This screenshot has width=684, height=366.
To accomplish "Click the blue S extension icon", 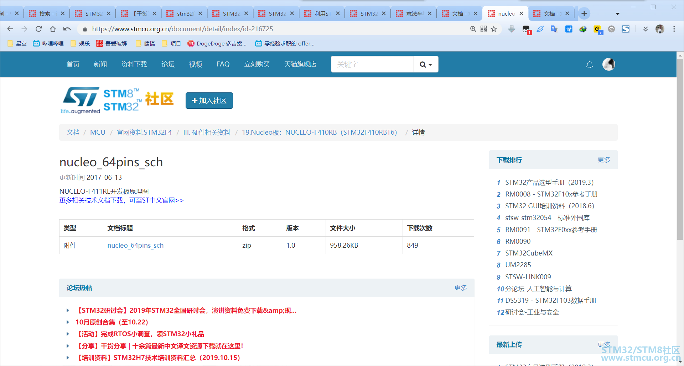I will coord(626,29).
